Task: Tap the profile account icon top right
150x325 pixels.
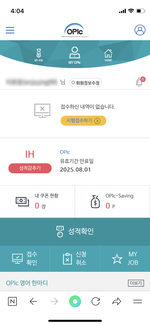Action: tap(140, 30)
